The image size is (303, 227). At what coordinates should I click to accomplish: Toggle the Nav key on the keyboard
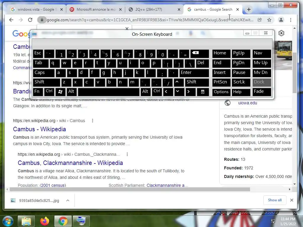point(262,54)
